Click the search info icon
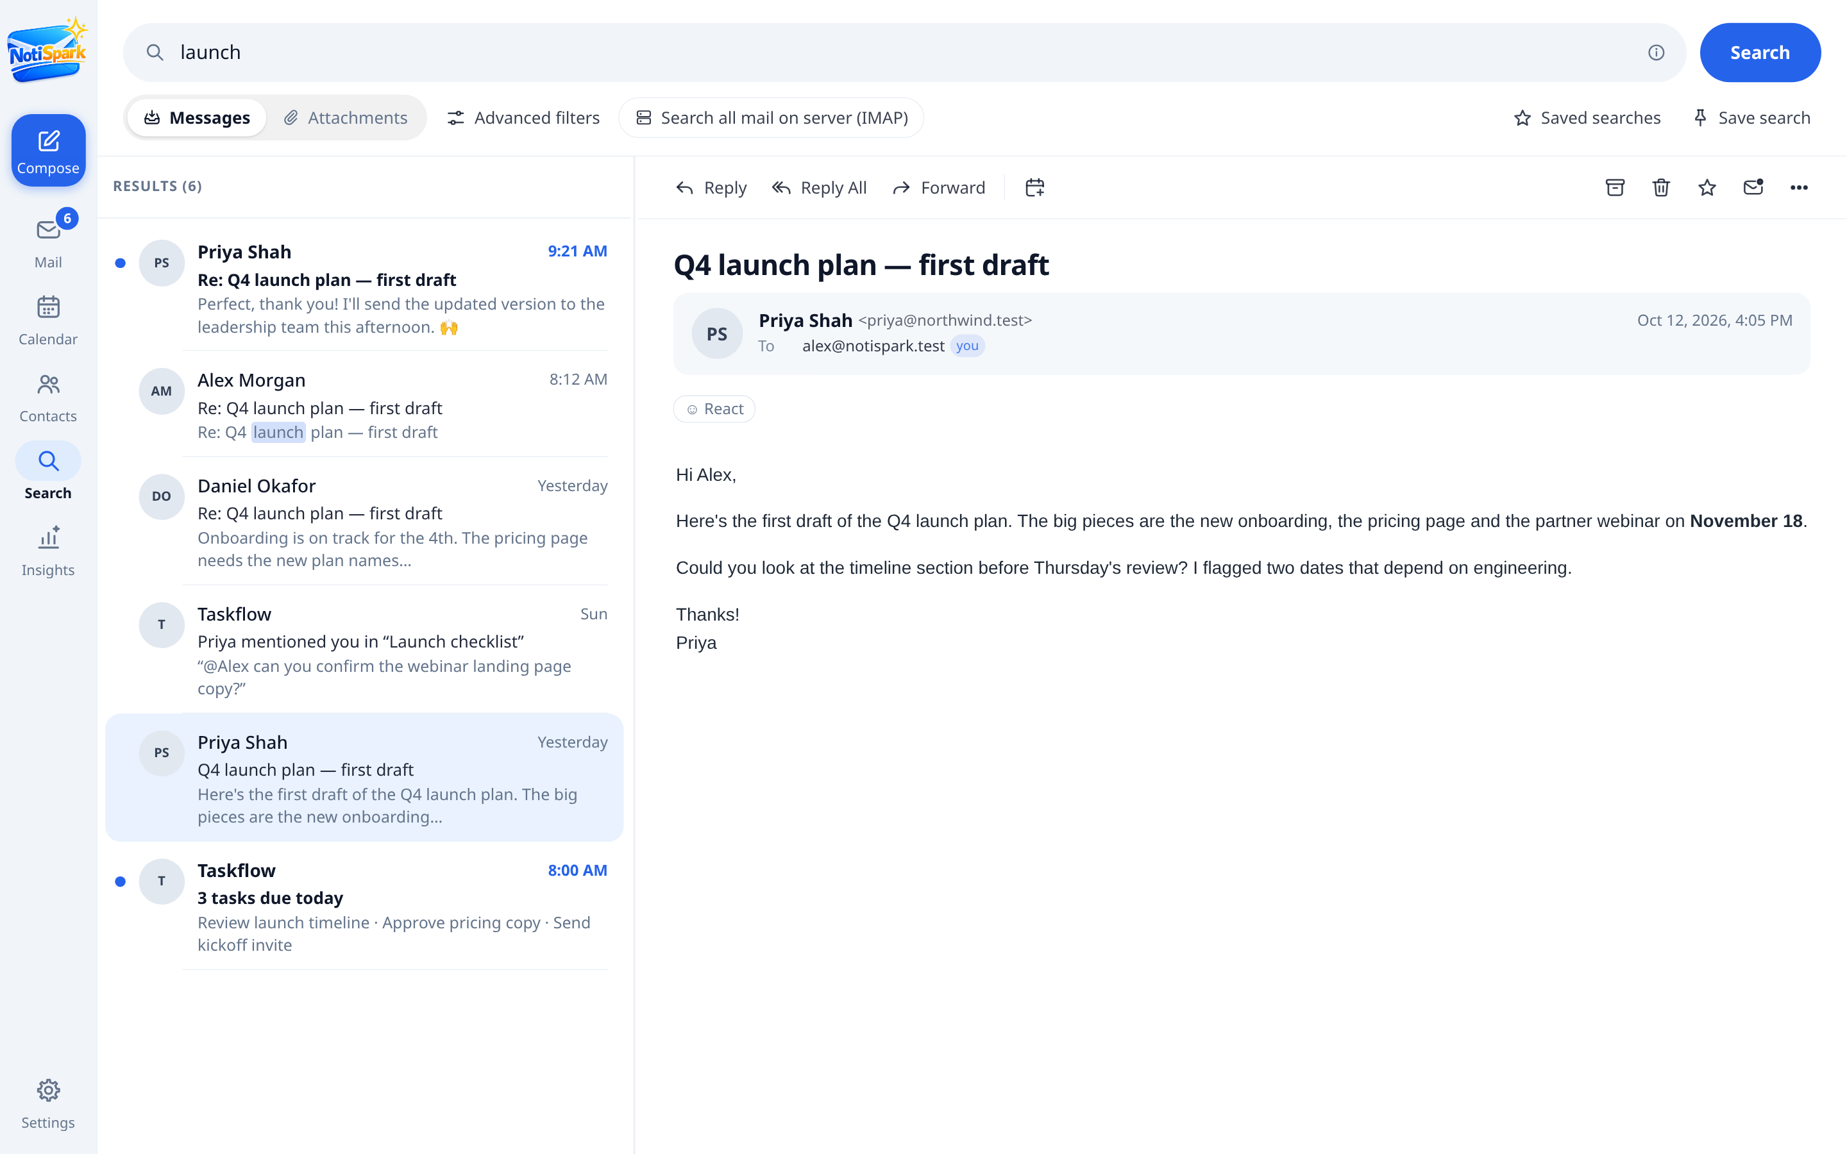This screenshot has height=1154, width=1847. tap(1655, 53)
